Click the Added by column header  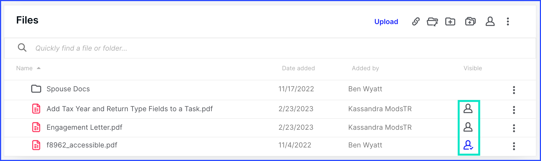coord(365,68)
